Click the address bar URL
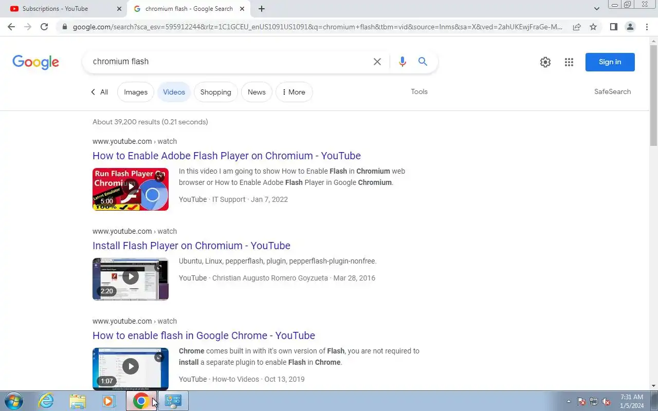This screenshot has width=658, height=411. (x=318, y=27)
